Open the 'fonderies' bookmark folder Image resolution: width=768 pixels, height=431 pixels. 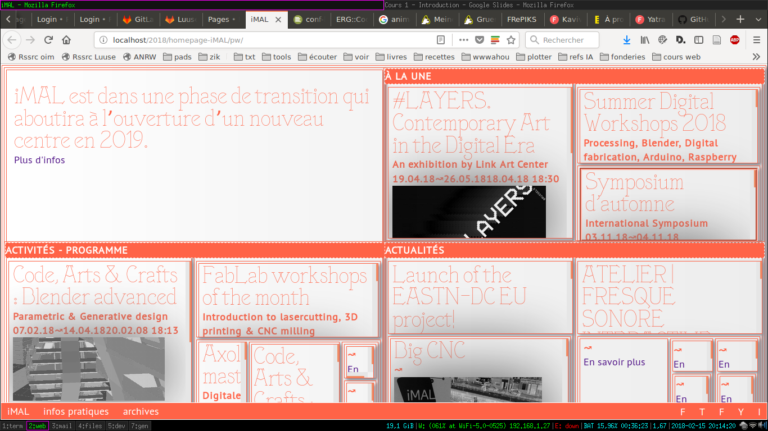click(624, 57)
